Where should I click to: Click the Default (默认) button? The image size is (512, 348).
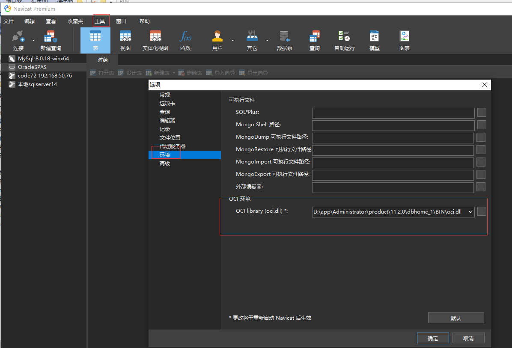[x=456, y=318]
